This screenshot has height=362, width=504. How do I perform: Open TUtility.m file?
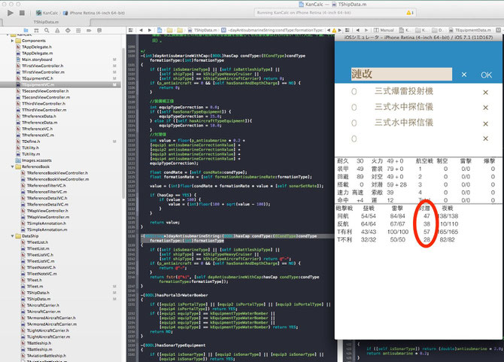[31, 154]
